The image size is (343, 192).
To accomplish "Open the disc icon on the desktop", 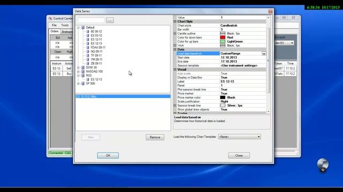I will tap(323, 165).
